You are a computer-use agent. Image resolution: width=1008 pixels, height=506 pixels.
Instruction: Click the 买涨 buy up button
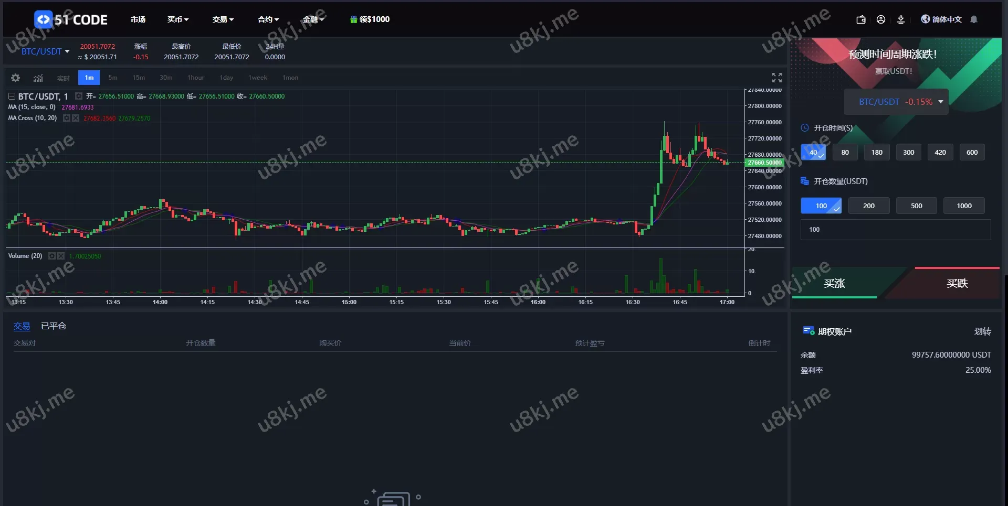(x=834, y=283)
